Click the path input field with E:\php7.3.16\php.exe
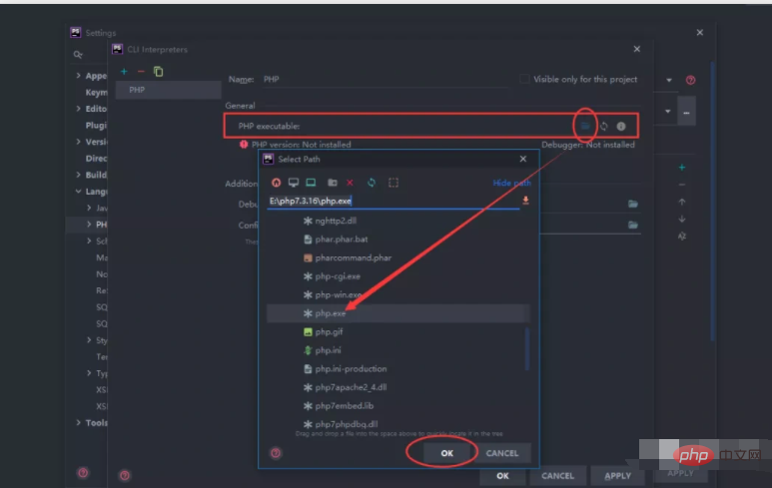 coord(392,201)
